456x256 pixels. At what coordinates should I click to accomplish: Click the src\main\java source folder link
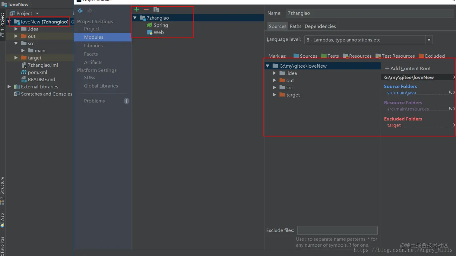[x=401, y=93]
